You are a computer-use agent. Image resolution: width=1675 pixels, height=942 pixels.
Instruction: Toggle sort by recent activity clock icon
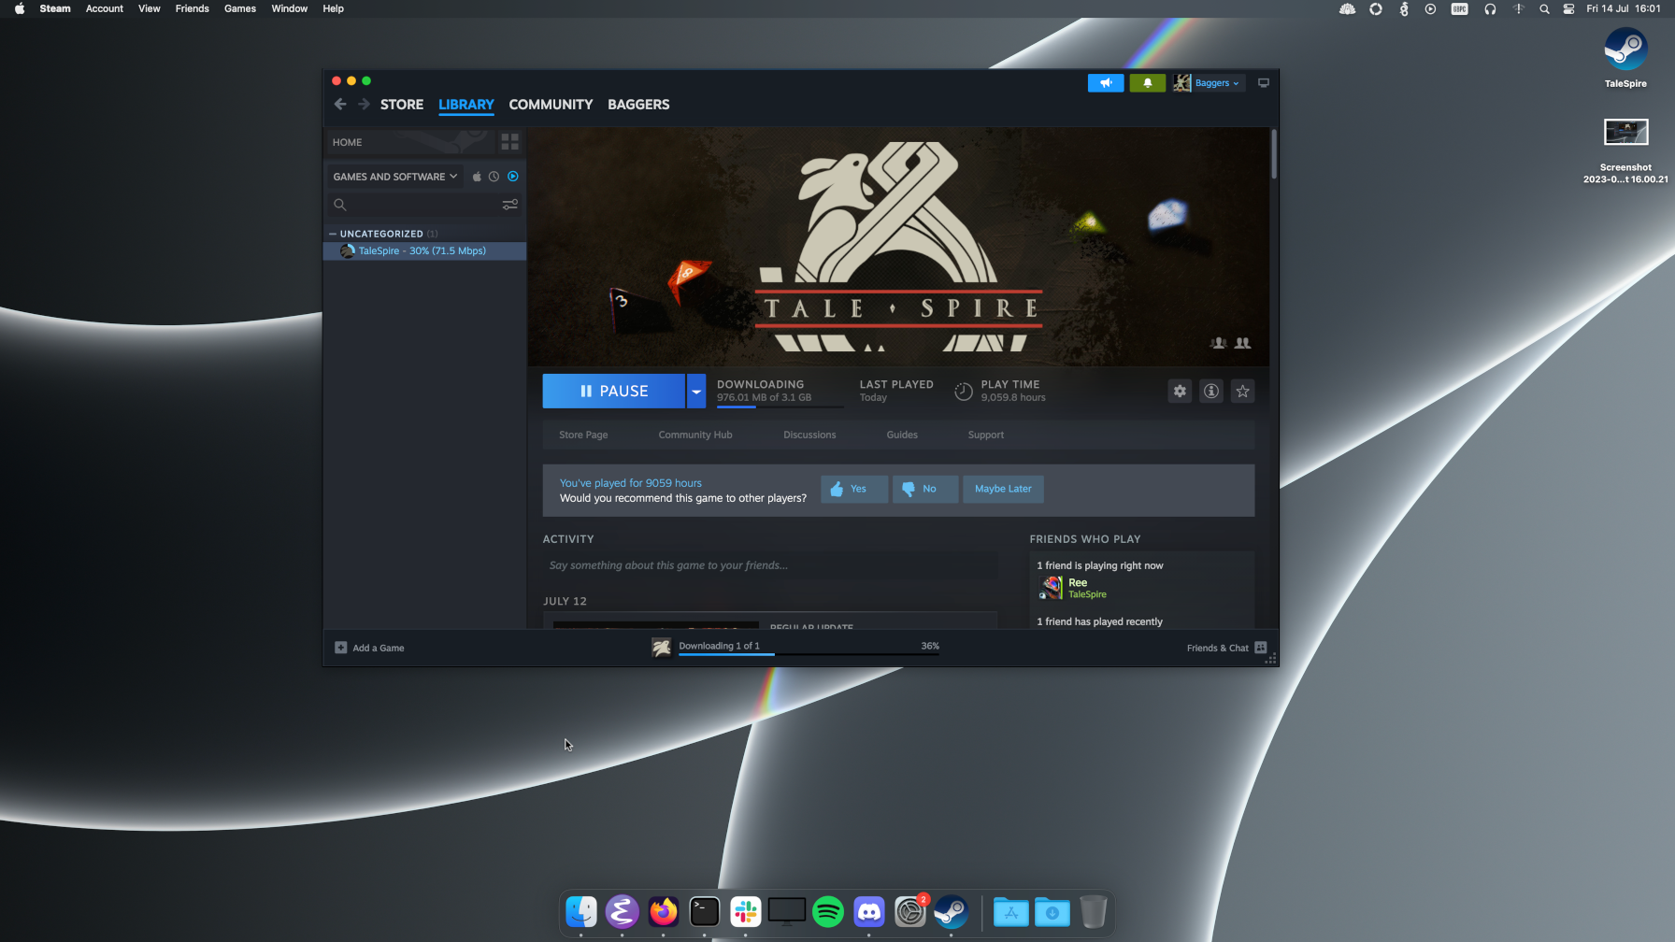(494, 177)
